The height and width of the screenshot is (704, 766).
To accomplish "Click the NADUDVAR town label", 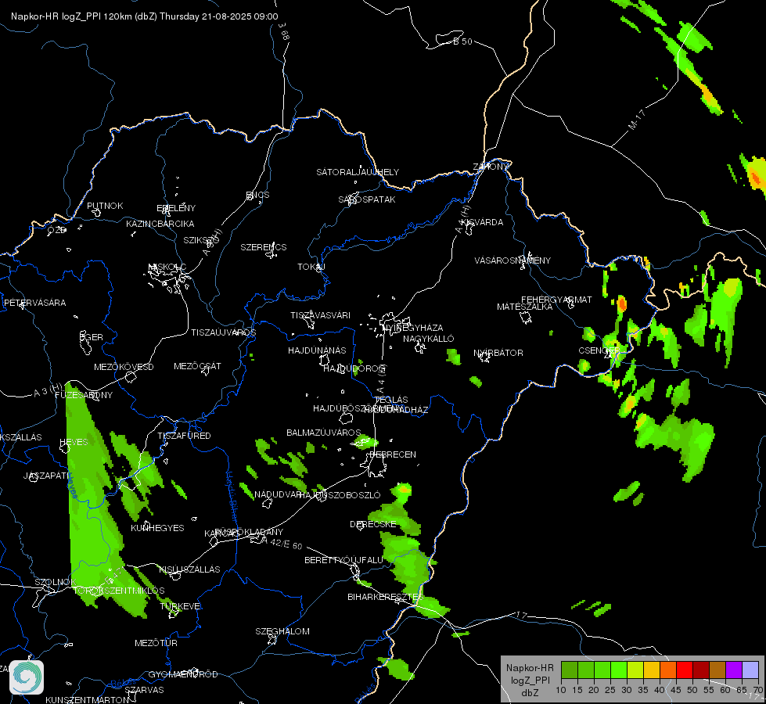I will [278, 495].
